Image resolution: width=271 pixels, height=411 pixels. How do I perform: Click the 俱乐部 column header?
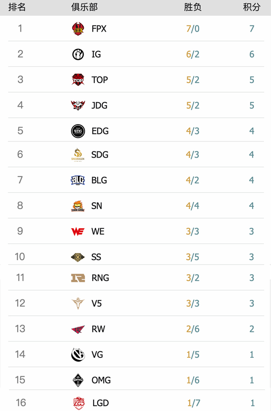(x=84, y=7)
